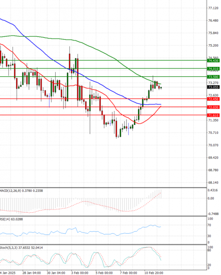
Task: Click the green 74.430 resistance price label
Action: coord(213,61)
